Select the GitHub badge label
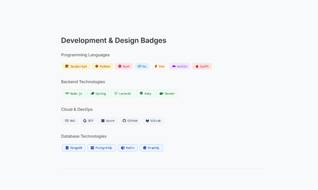This screenshot has width=318, height=190. click(x=132, y=120)
